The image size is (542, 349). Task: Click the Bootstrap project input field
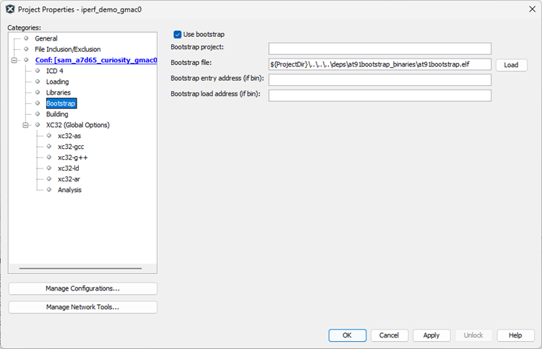click(x=379, y=48)
